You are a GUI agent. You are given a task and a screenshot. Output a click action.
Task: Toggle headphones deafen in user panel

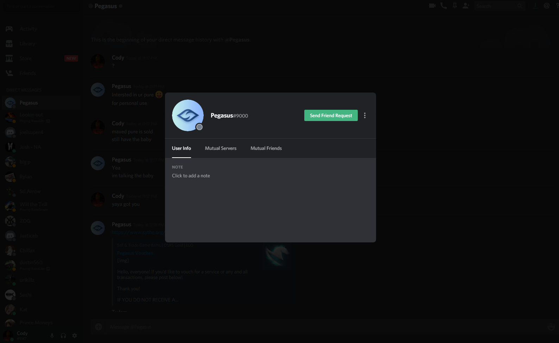63,336
